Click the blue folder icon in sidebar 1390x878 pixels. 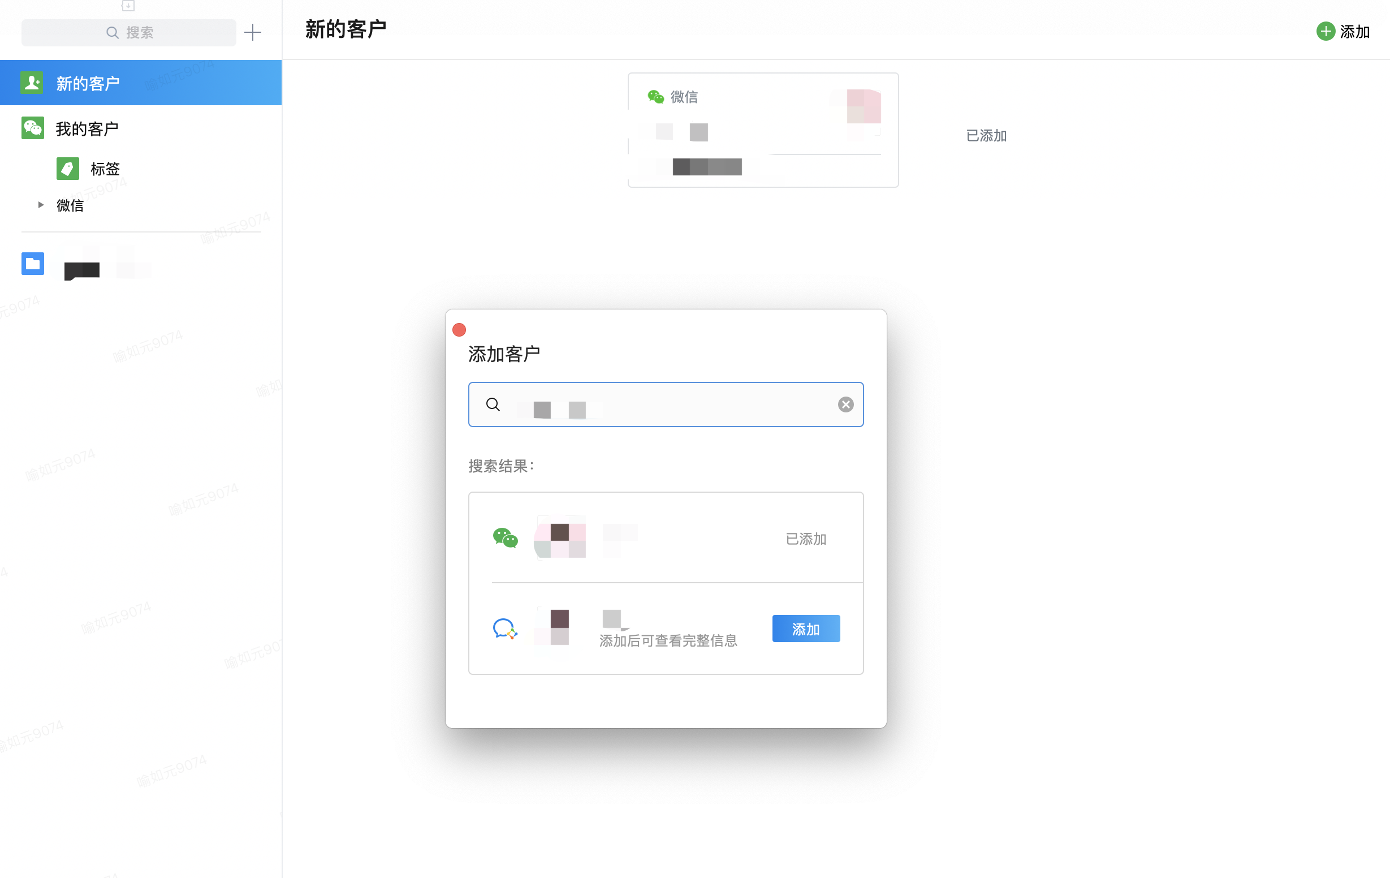[33, 264]
